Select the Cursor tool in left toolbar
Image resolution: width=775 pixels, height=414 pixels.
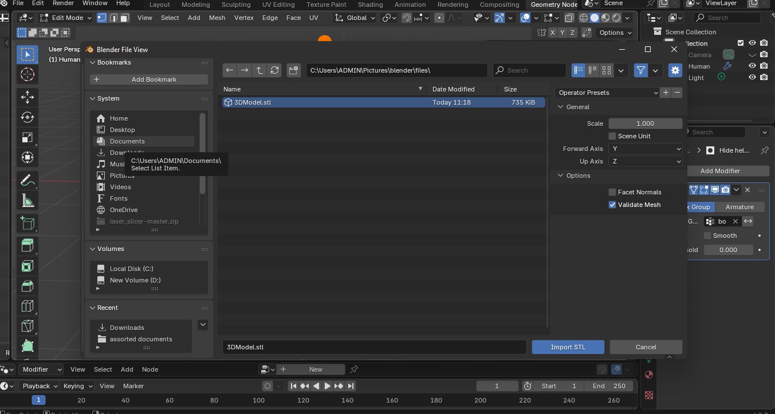27,74
